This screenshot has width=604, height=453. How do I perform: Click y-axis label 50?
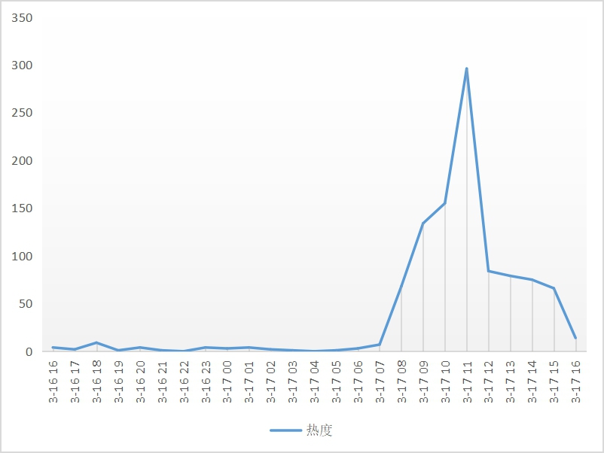[x=26, y=304]
